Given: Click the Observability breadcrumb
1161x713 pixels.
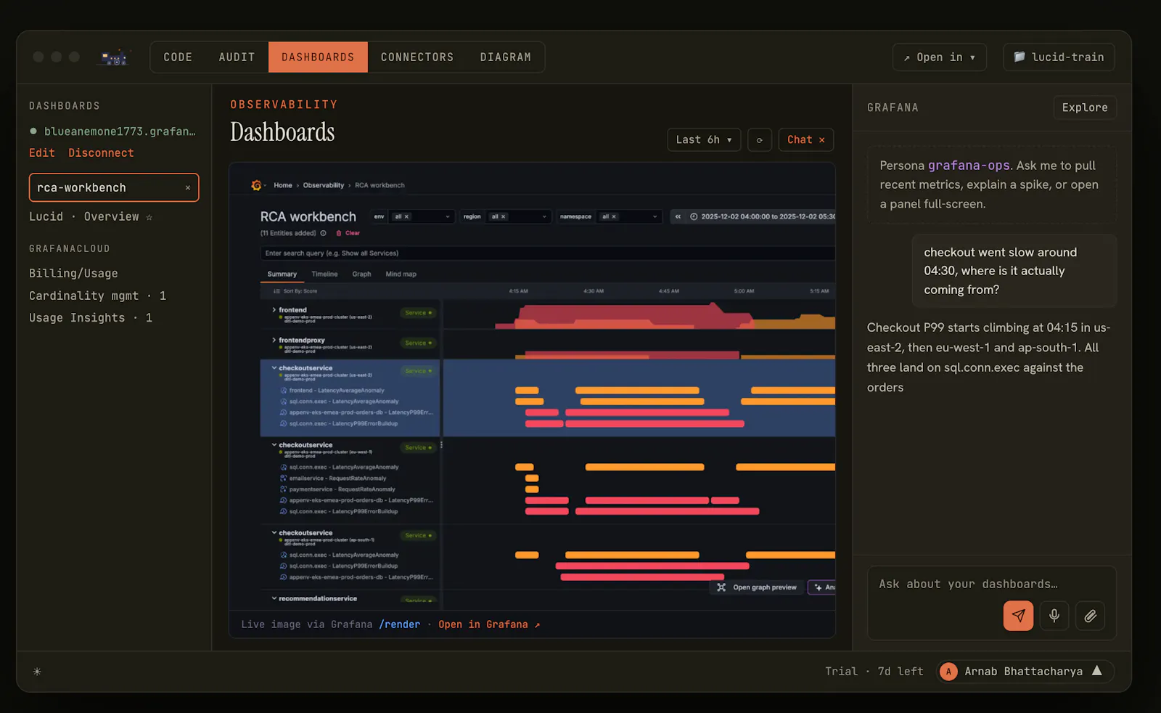Looking at the screenshot, I should (x=324, y=185).
